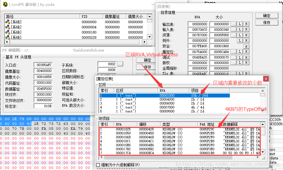Click the 类型 column header in 块项目
283x170 pixels.
coord(179,124)
